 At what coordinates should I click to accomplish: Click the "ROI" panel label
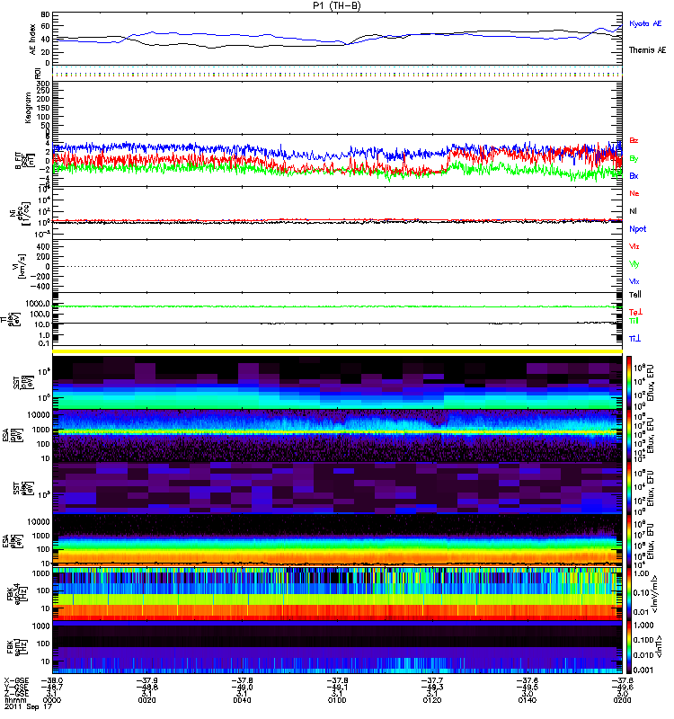point(38,73)
